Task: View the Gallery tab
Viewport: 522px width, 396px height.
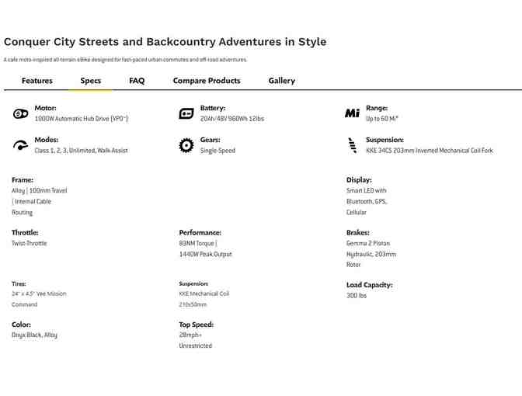Action: (282, 81)
